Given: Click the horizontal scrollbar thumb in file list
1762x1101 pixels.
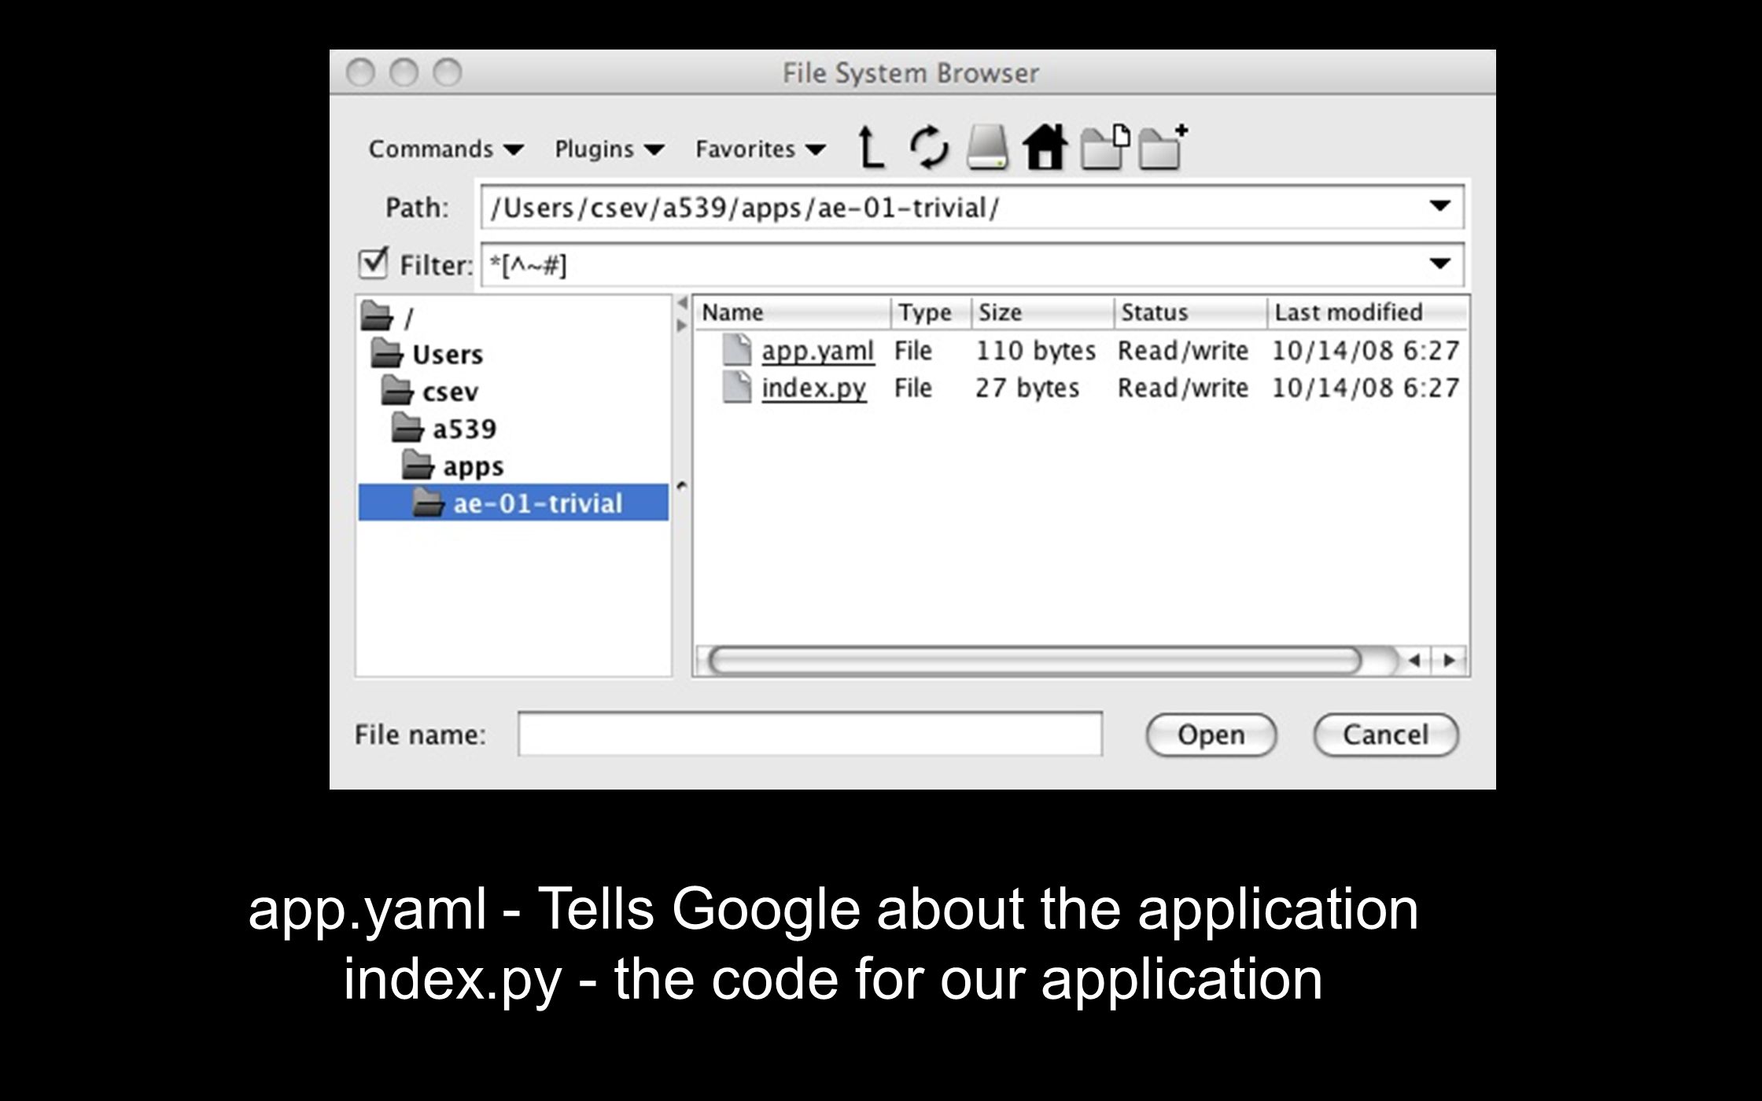Looking at the screenshot, I should tap(1034, 661).
